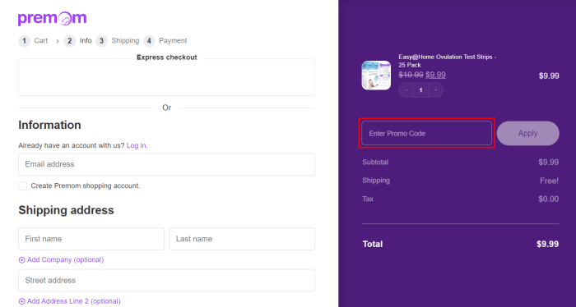Image resolution: width=576 pixels, height=307 pixels.
Task: Click the Apply promo button
Action: click(528, 133)
